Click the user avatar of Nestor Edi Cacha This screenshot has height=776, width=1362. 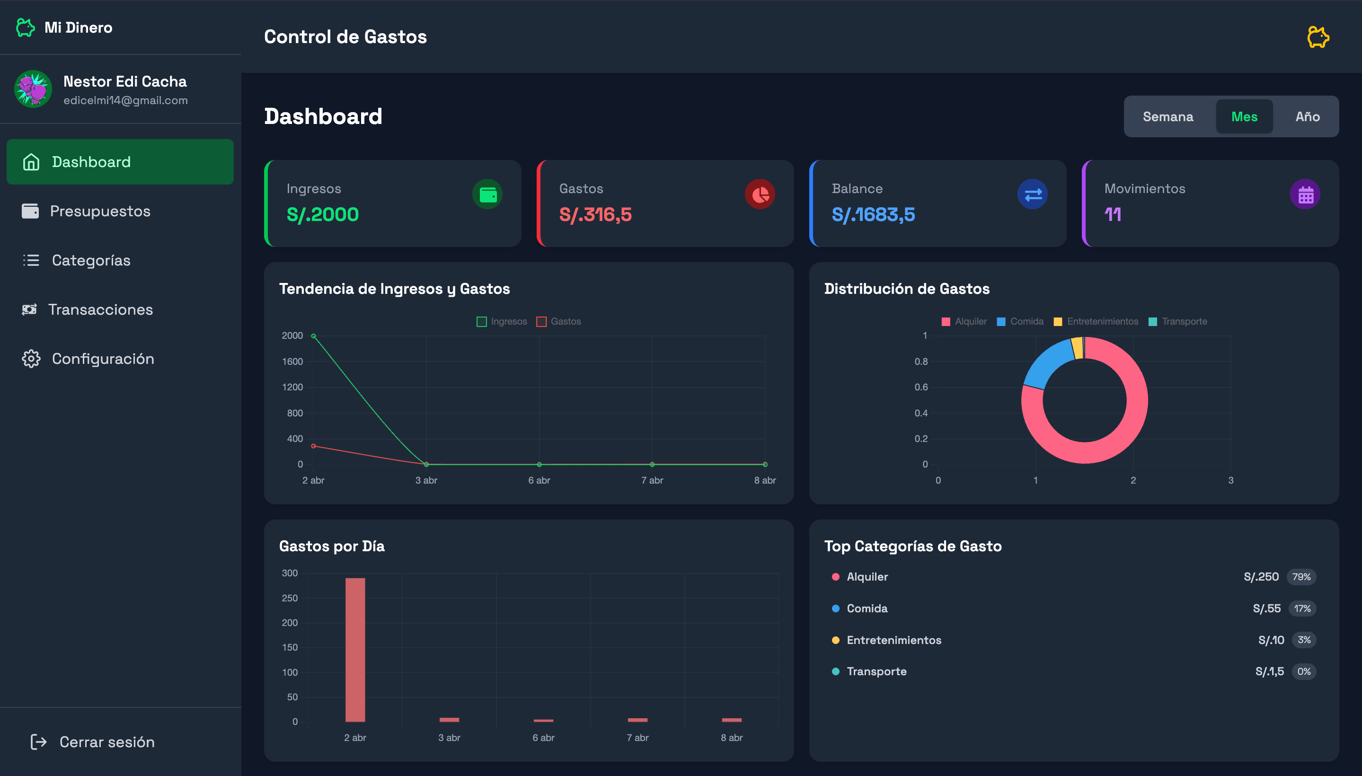click(x=33, y=89)
